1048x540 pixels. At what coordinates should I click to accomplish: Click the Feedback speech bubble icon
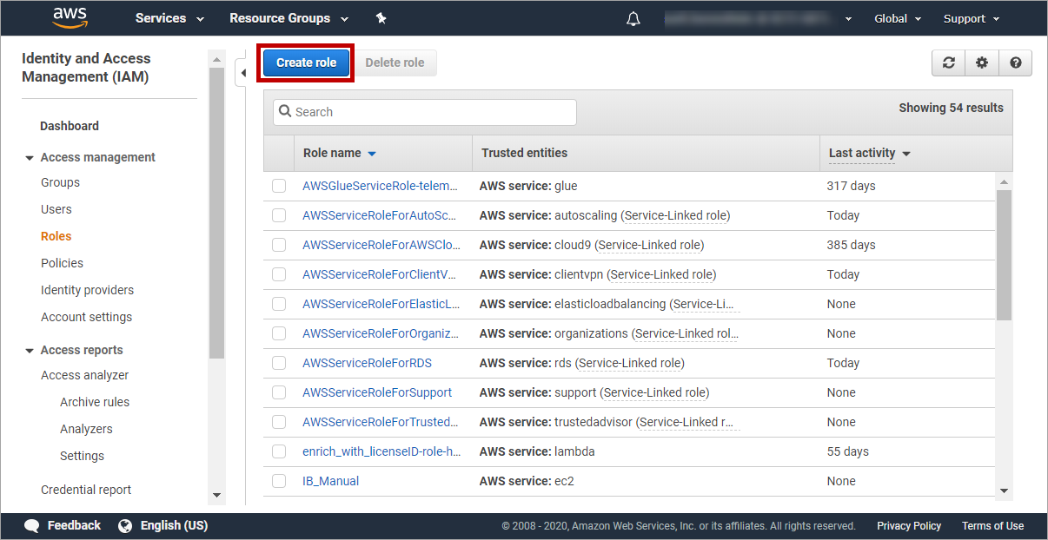click(x=32, y=526)
